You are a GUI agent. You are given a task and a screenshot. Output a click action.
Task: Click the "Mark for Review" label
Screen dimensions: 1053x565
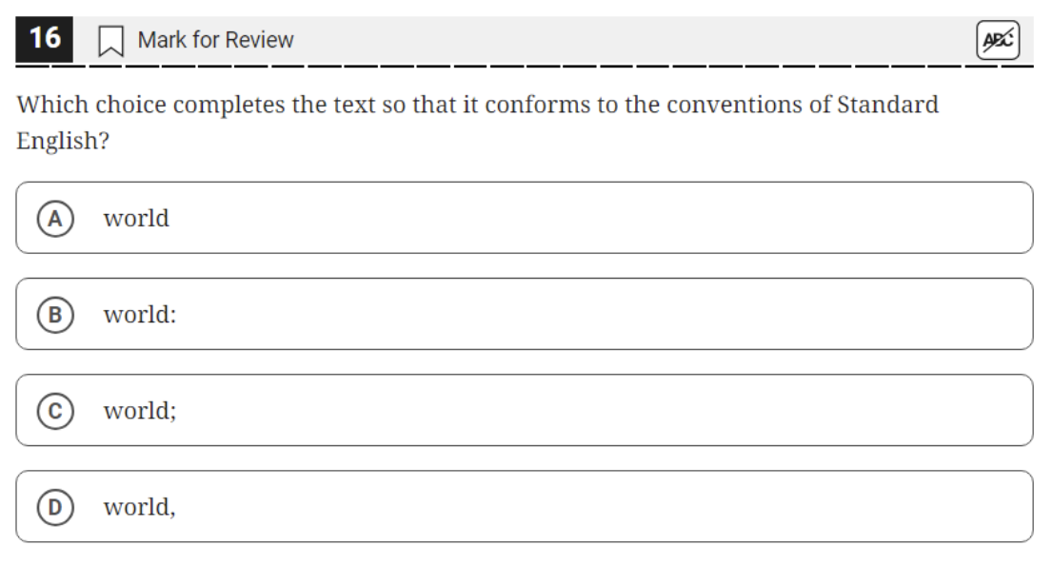point(215,40)
